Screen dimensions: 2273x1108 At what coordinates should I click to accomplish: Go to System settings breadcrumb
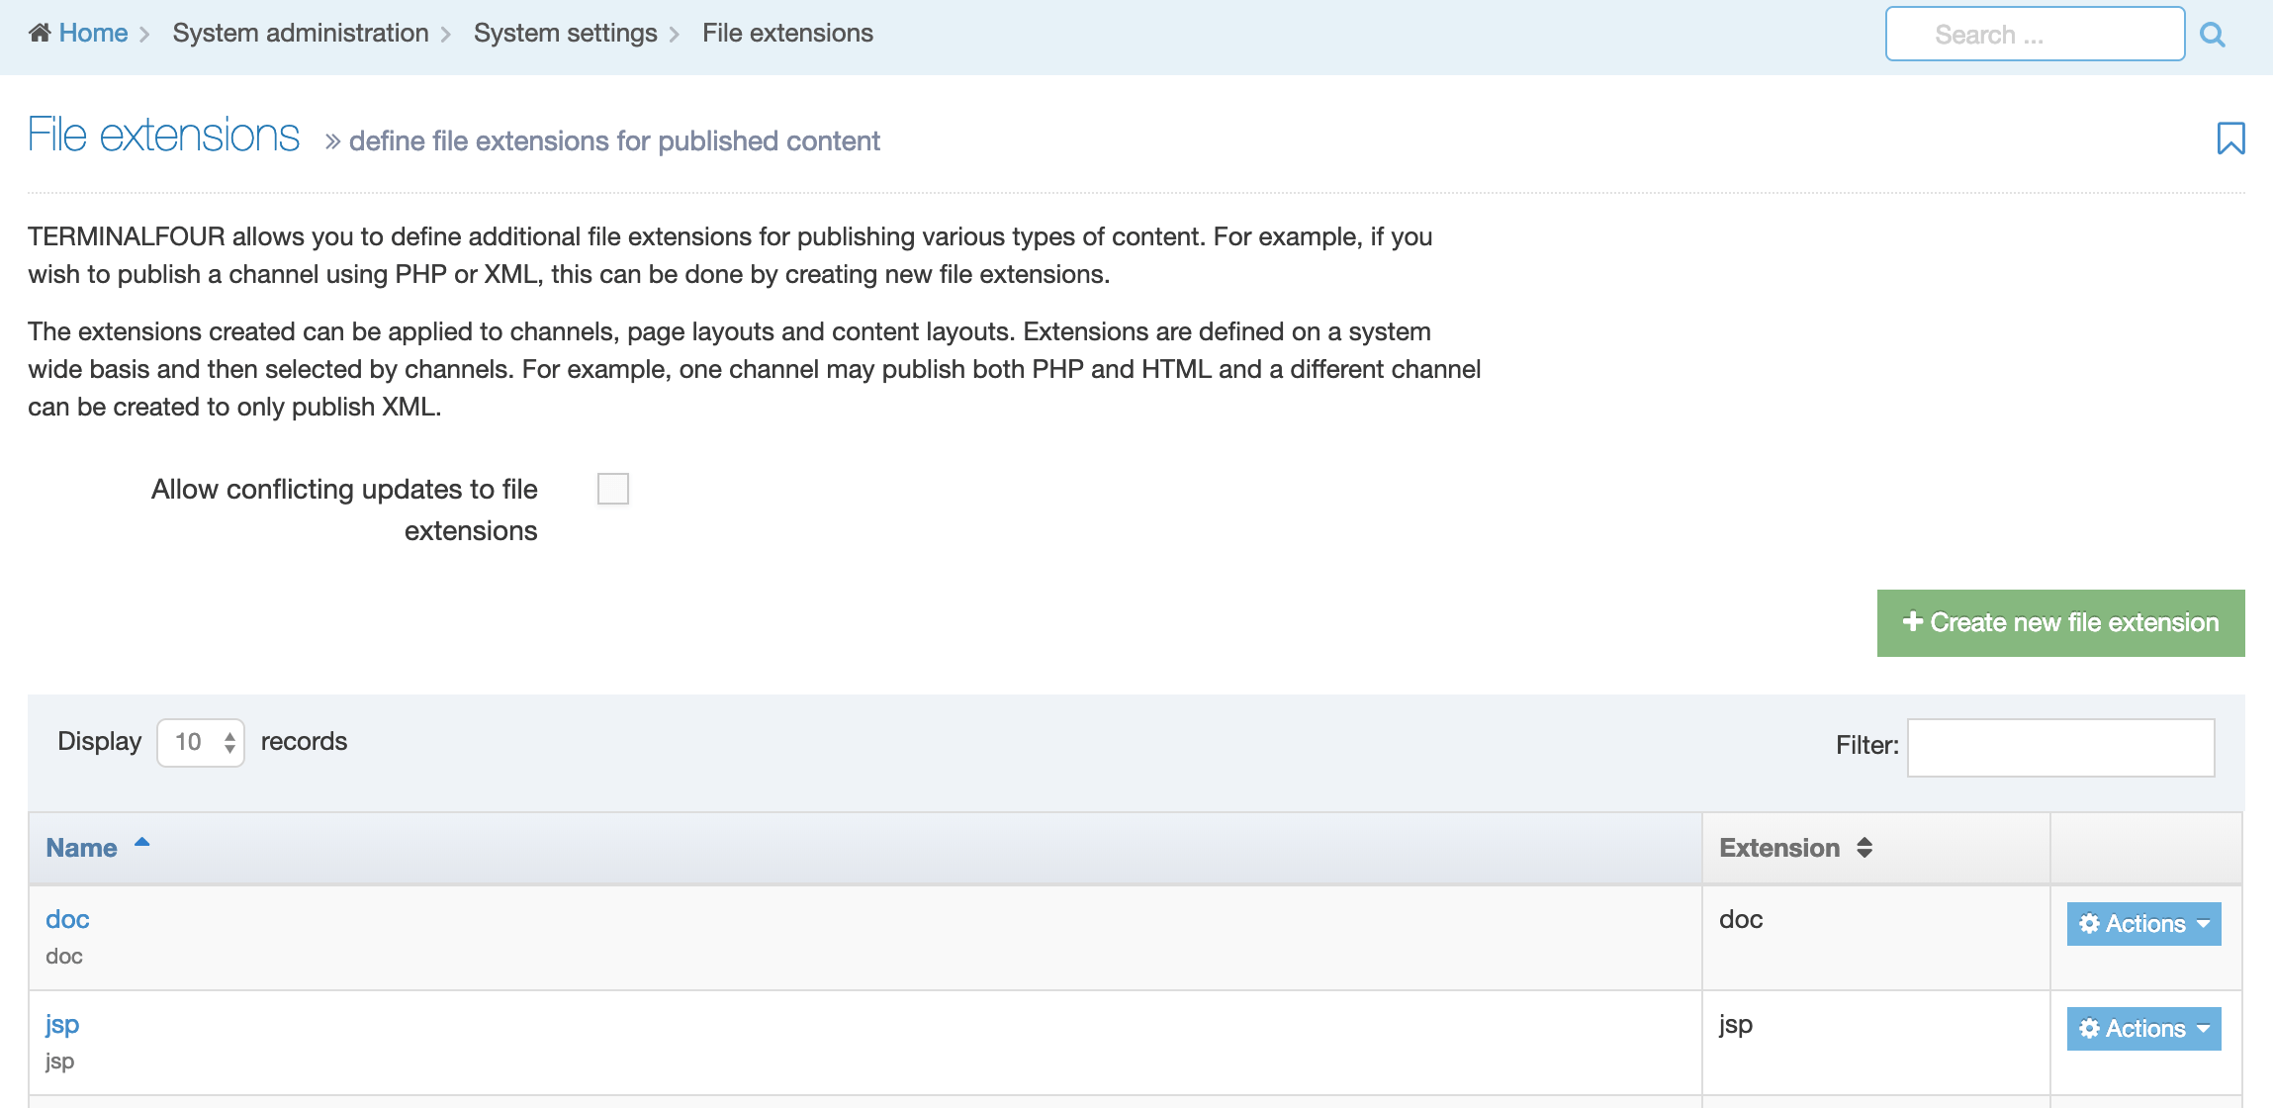point(565,34)
